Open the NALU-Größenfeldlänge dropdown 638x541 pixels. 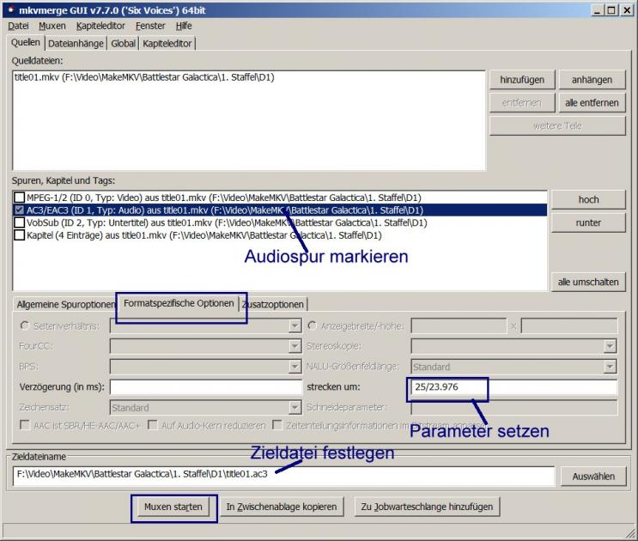pos(610,367)
